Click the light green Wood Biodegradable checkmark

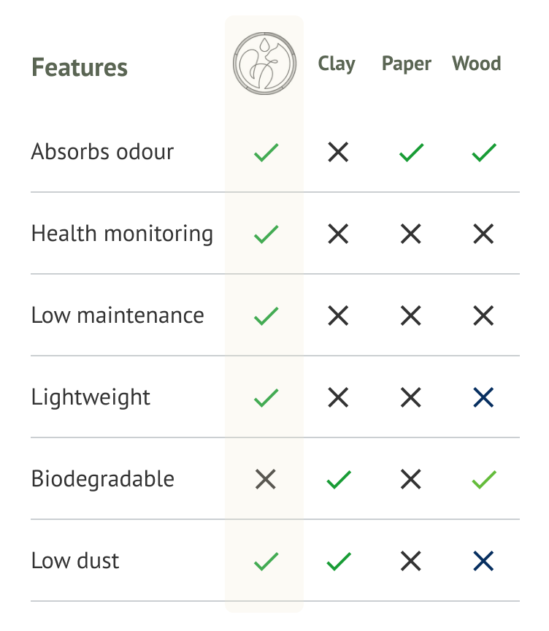coord(484,480)
